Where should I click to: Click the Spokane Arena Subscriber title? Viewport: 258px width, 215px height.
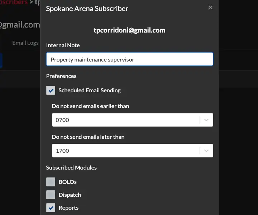[87, 9]
